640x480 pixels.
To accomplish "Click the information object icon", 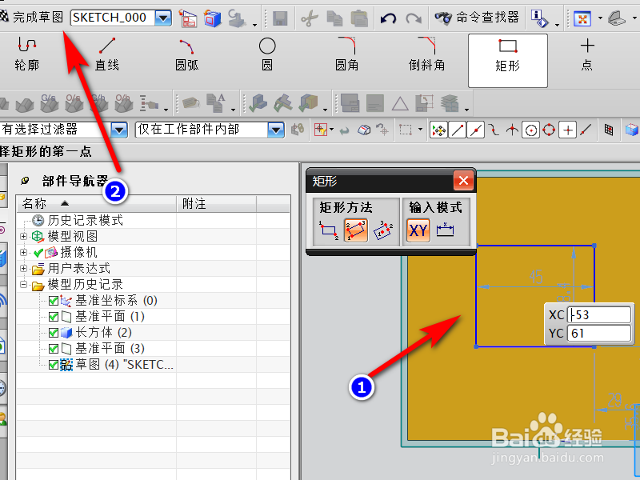I will 539,18.
